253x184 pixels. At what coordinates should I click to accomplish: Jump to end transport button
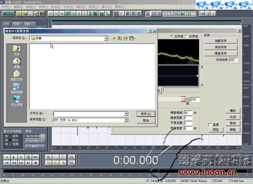pos(29,163)
